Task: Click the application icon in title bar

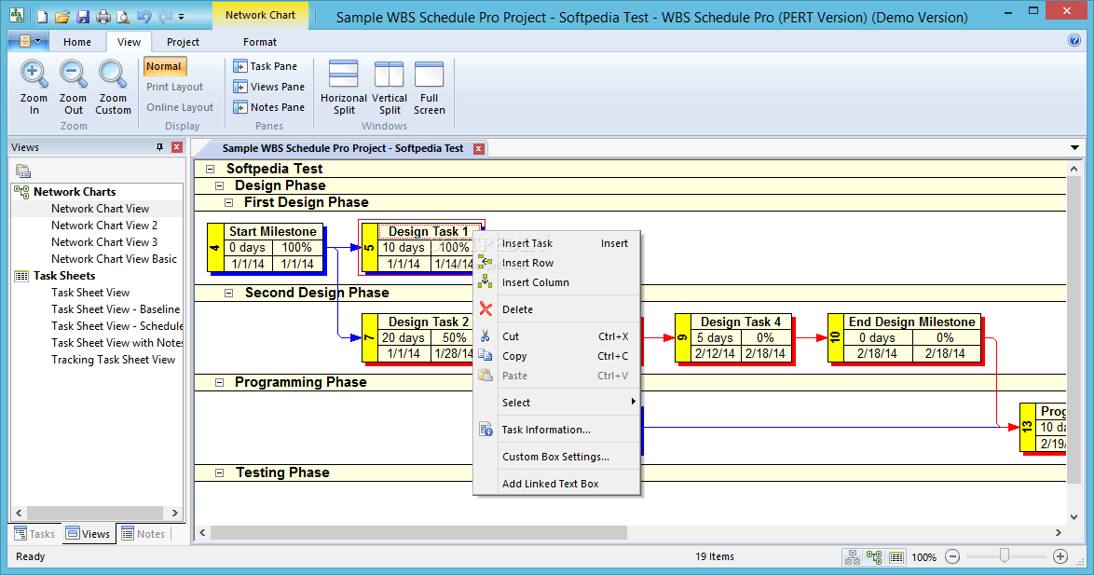Action: (17, 15)
